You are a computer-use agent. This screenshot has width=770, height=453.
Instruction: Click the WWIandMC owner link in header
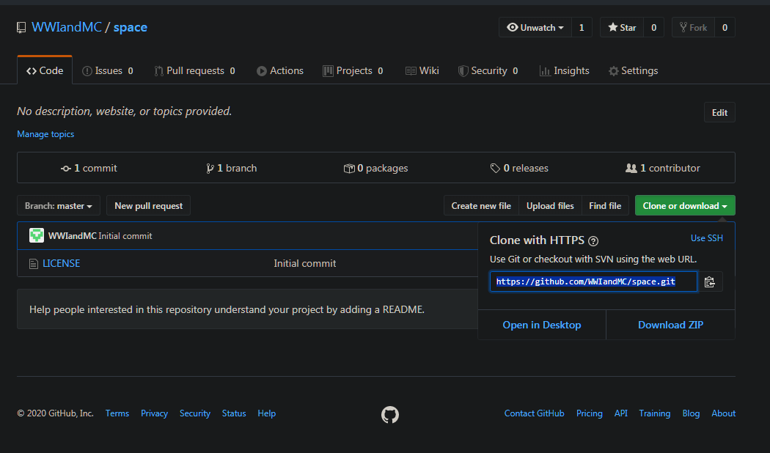point(67,27)
